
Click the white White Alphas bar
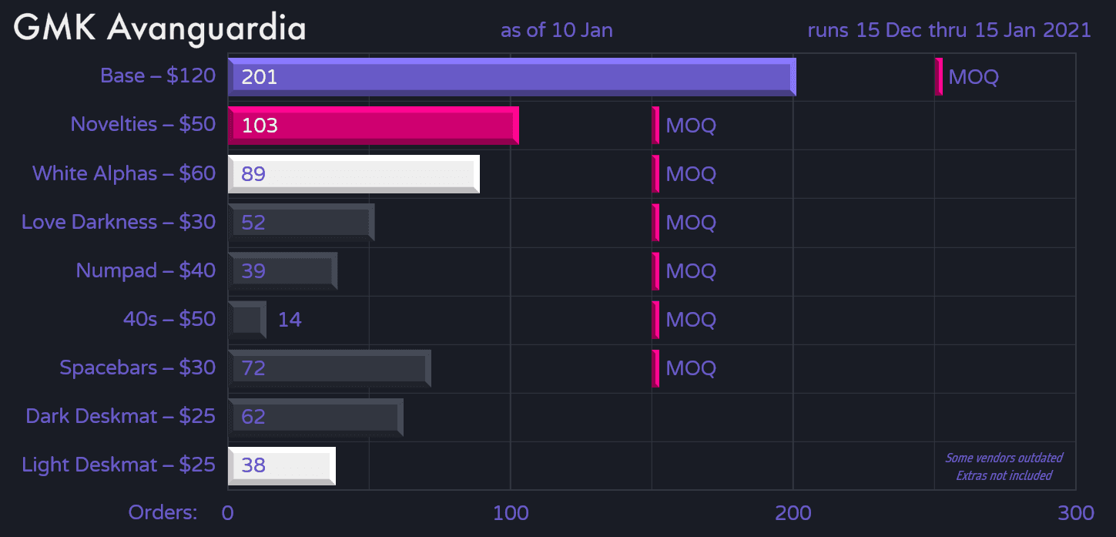[x=354, y=174]
